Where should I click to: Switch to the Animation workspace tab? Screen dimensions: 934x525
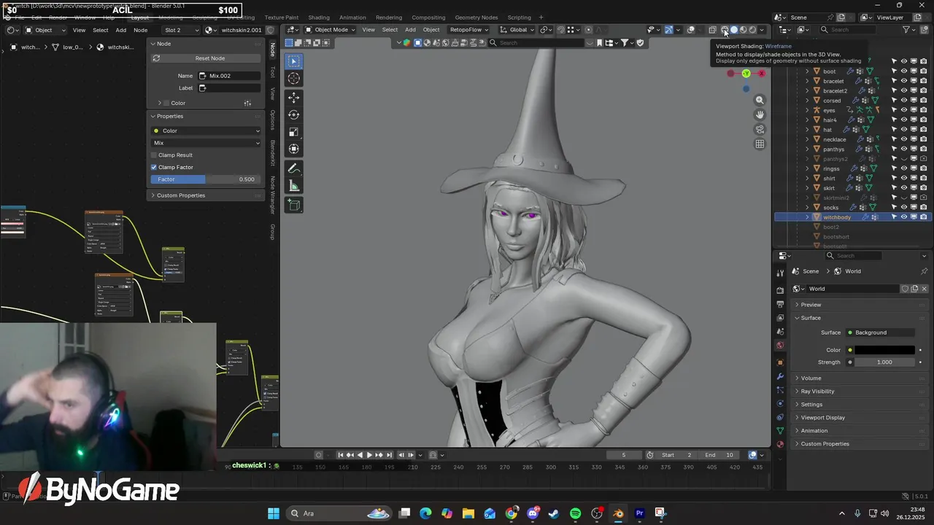[352, 17]
